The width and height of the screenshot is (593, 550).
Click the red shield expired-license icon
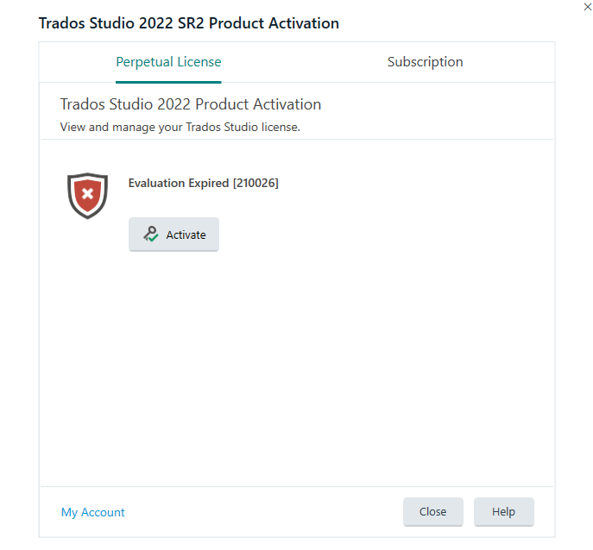tap(87, 196)
